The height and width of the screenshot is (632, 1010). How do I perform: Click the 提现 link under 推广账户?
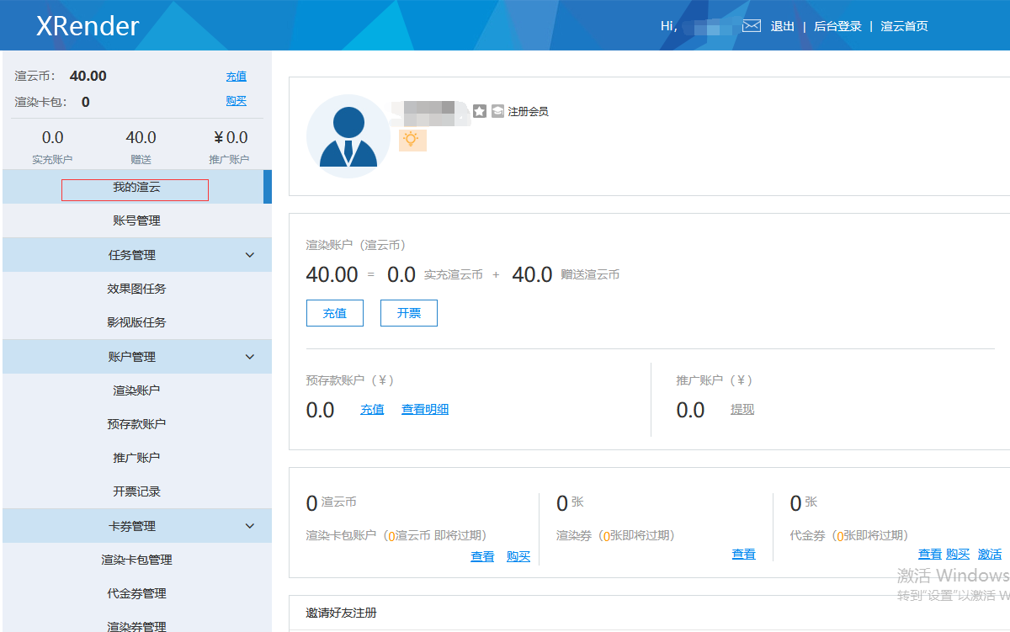pyautogui.click(x=742, y=409)
